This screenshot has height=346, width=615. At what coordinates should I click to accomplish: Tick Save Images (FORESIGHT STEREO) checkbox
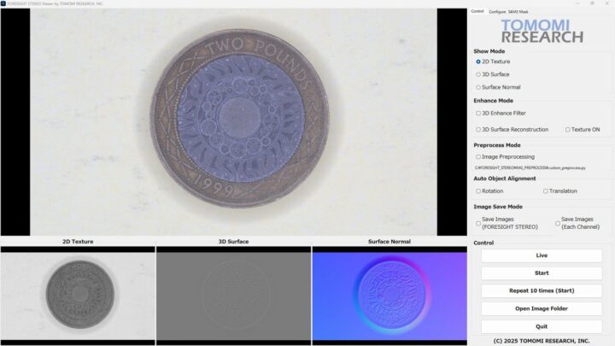point(478,223)
